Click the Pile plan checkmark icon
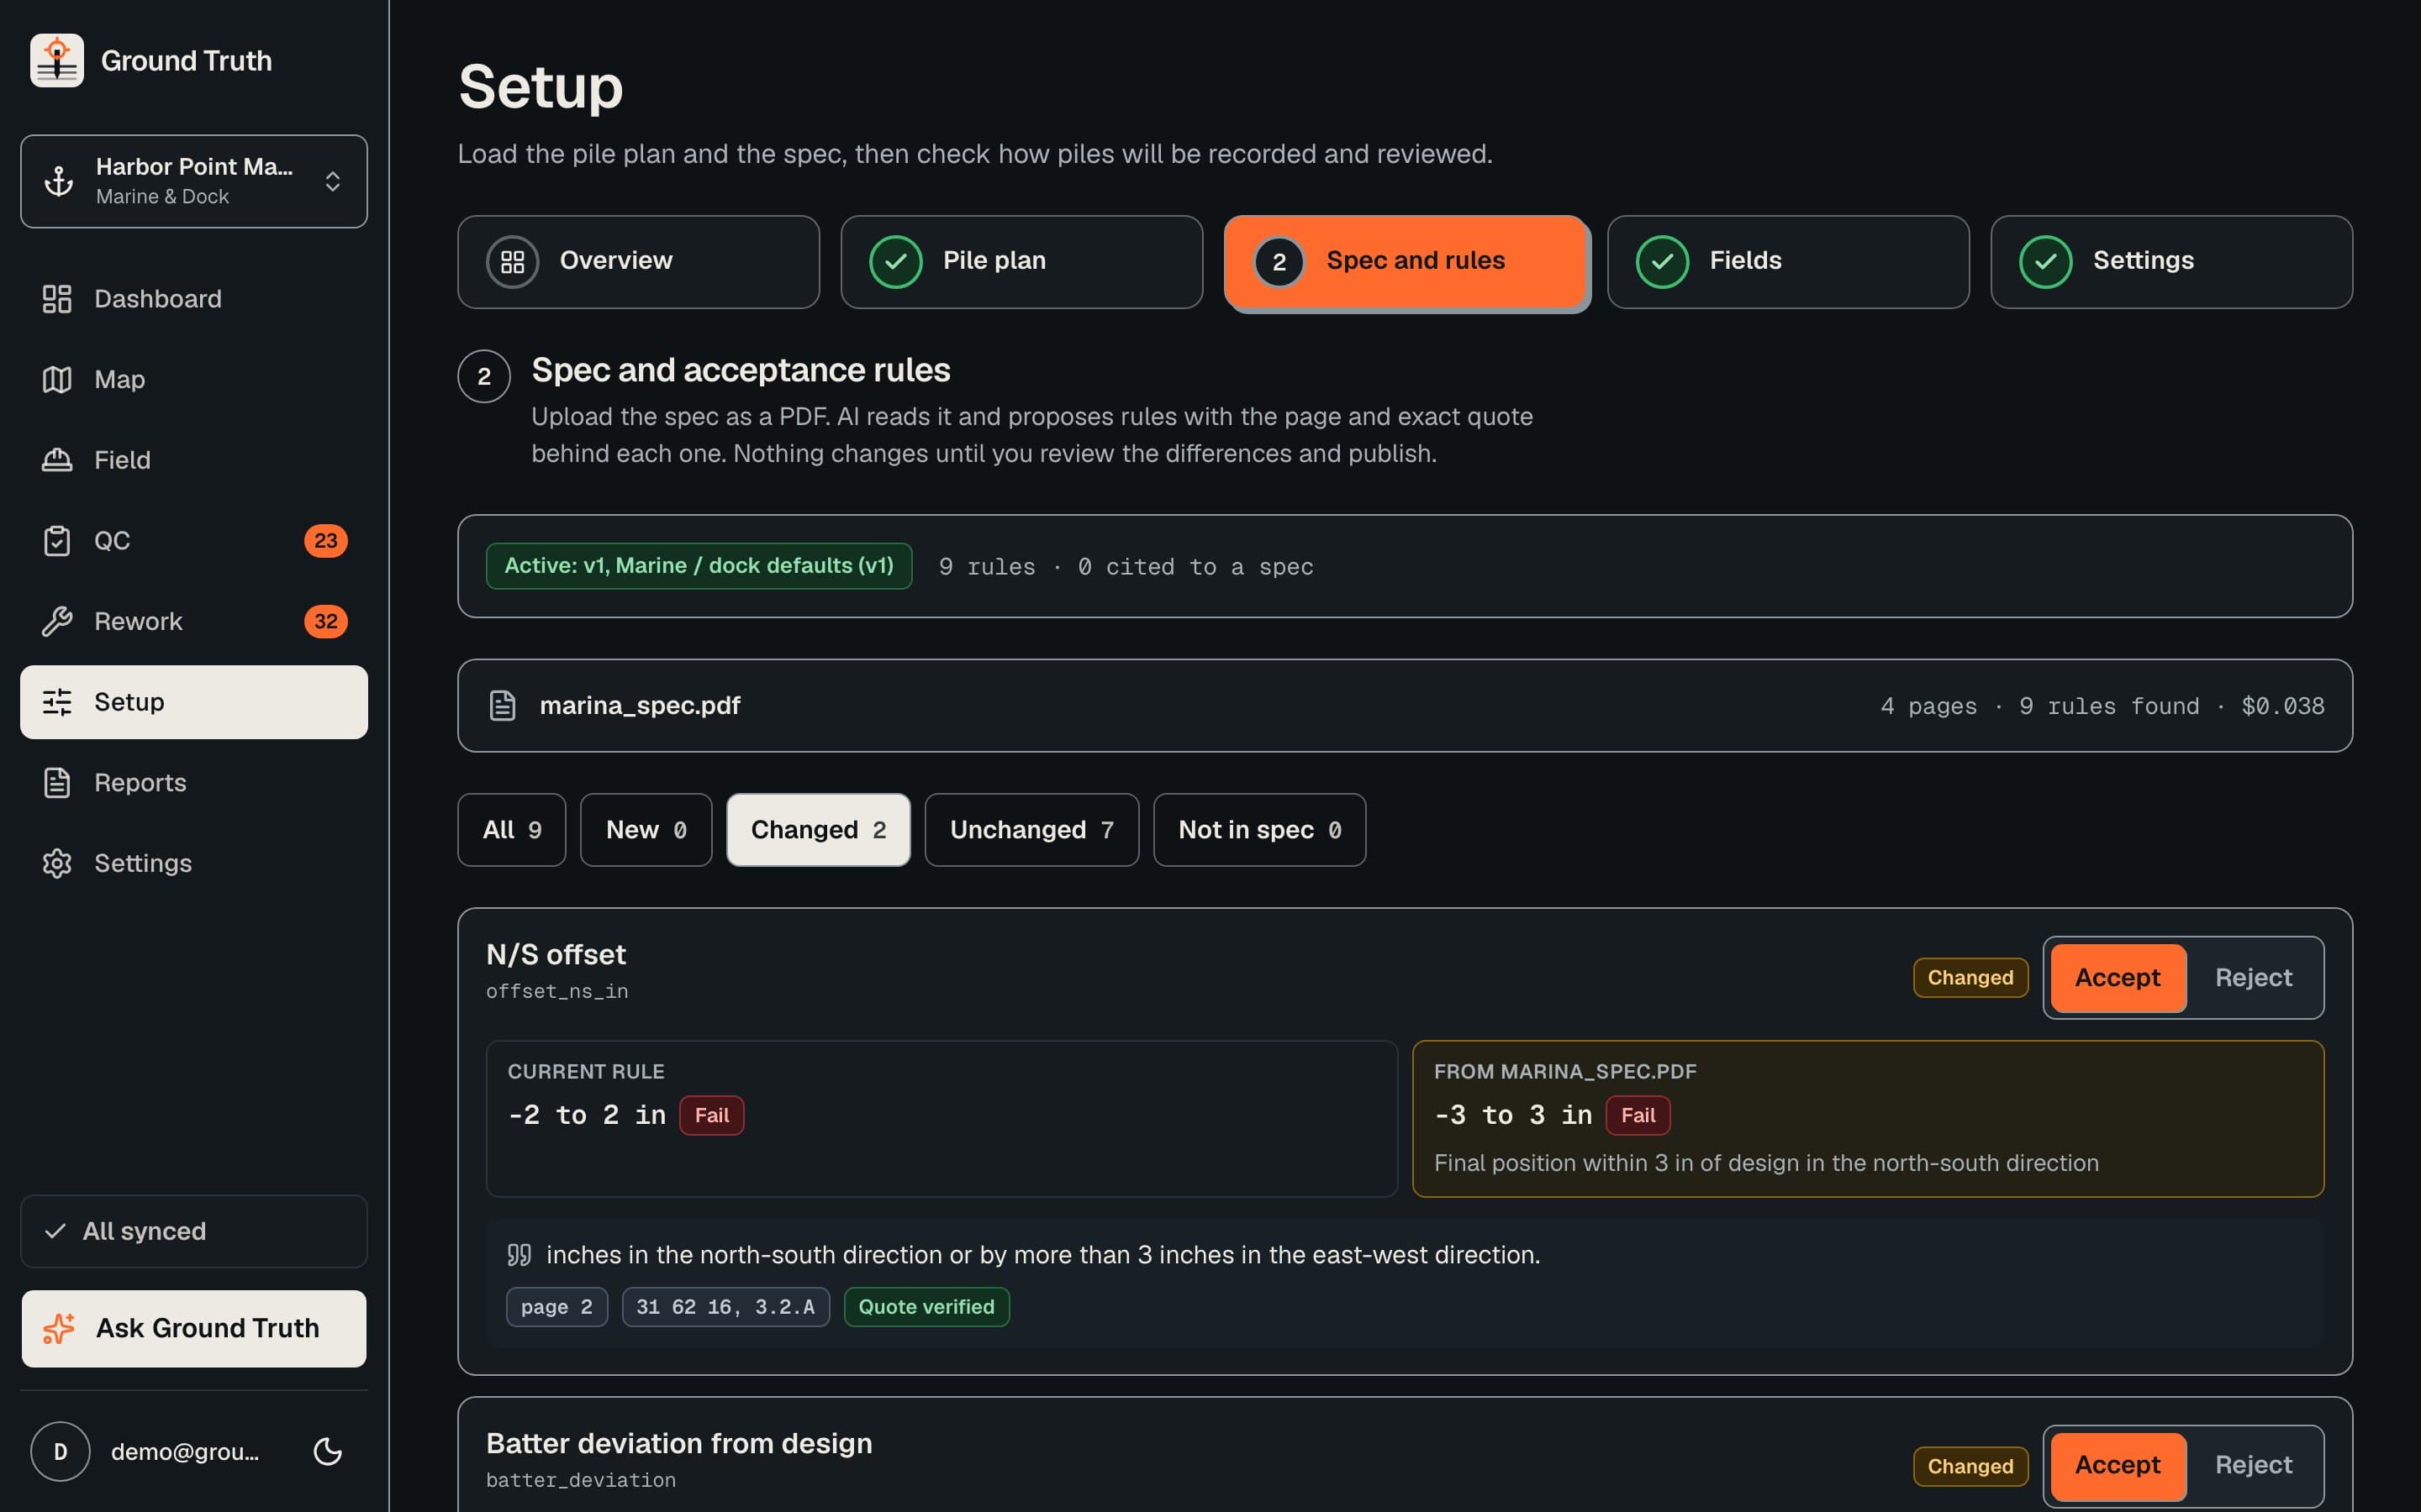This screenshot has width=2421, height=1512. click(896, 262)
